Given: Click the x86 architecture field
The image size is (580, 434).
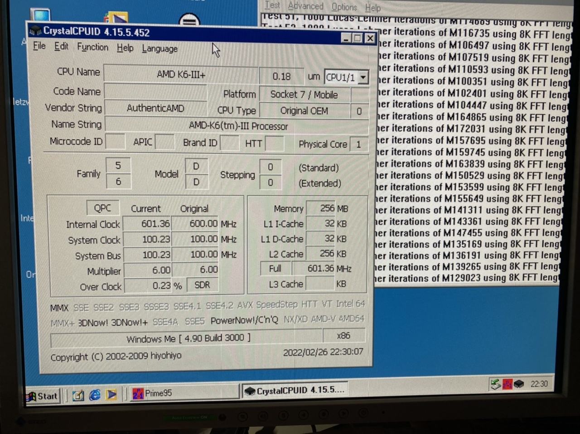Looking at the screenshot, I should click(x=343, y=335).
